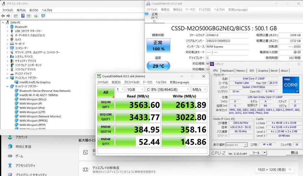The width and height of the screenshot is (303, 176).
Task: Click the blue help icon in Device Manager toolbar
Action: point(23,16)
